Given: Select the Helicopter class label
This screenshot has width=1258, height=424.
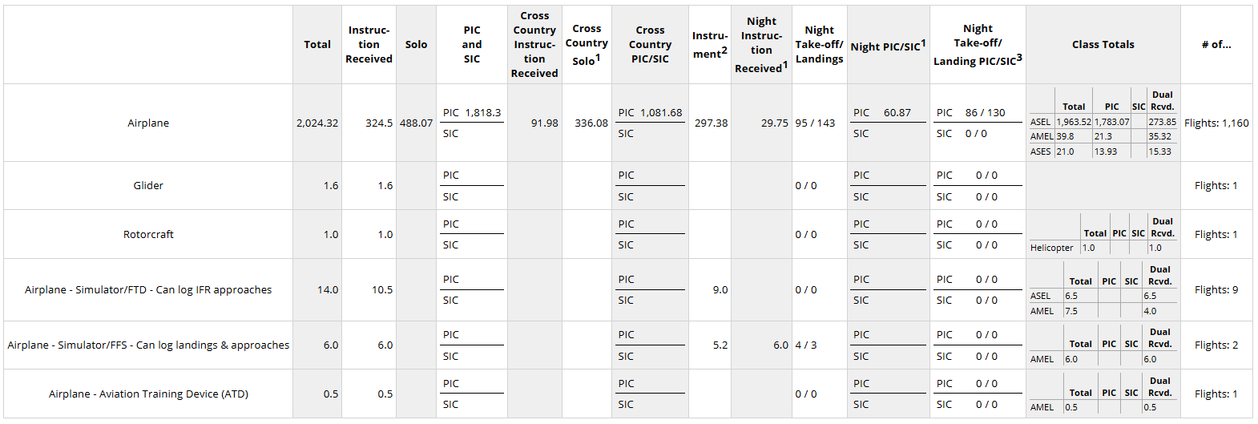Looking at the screenshot, I should pyautogui.click(x=1051, y=248).
